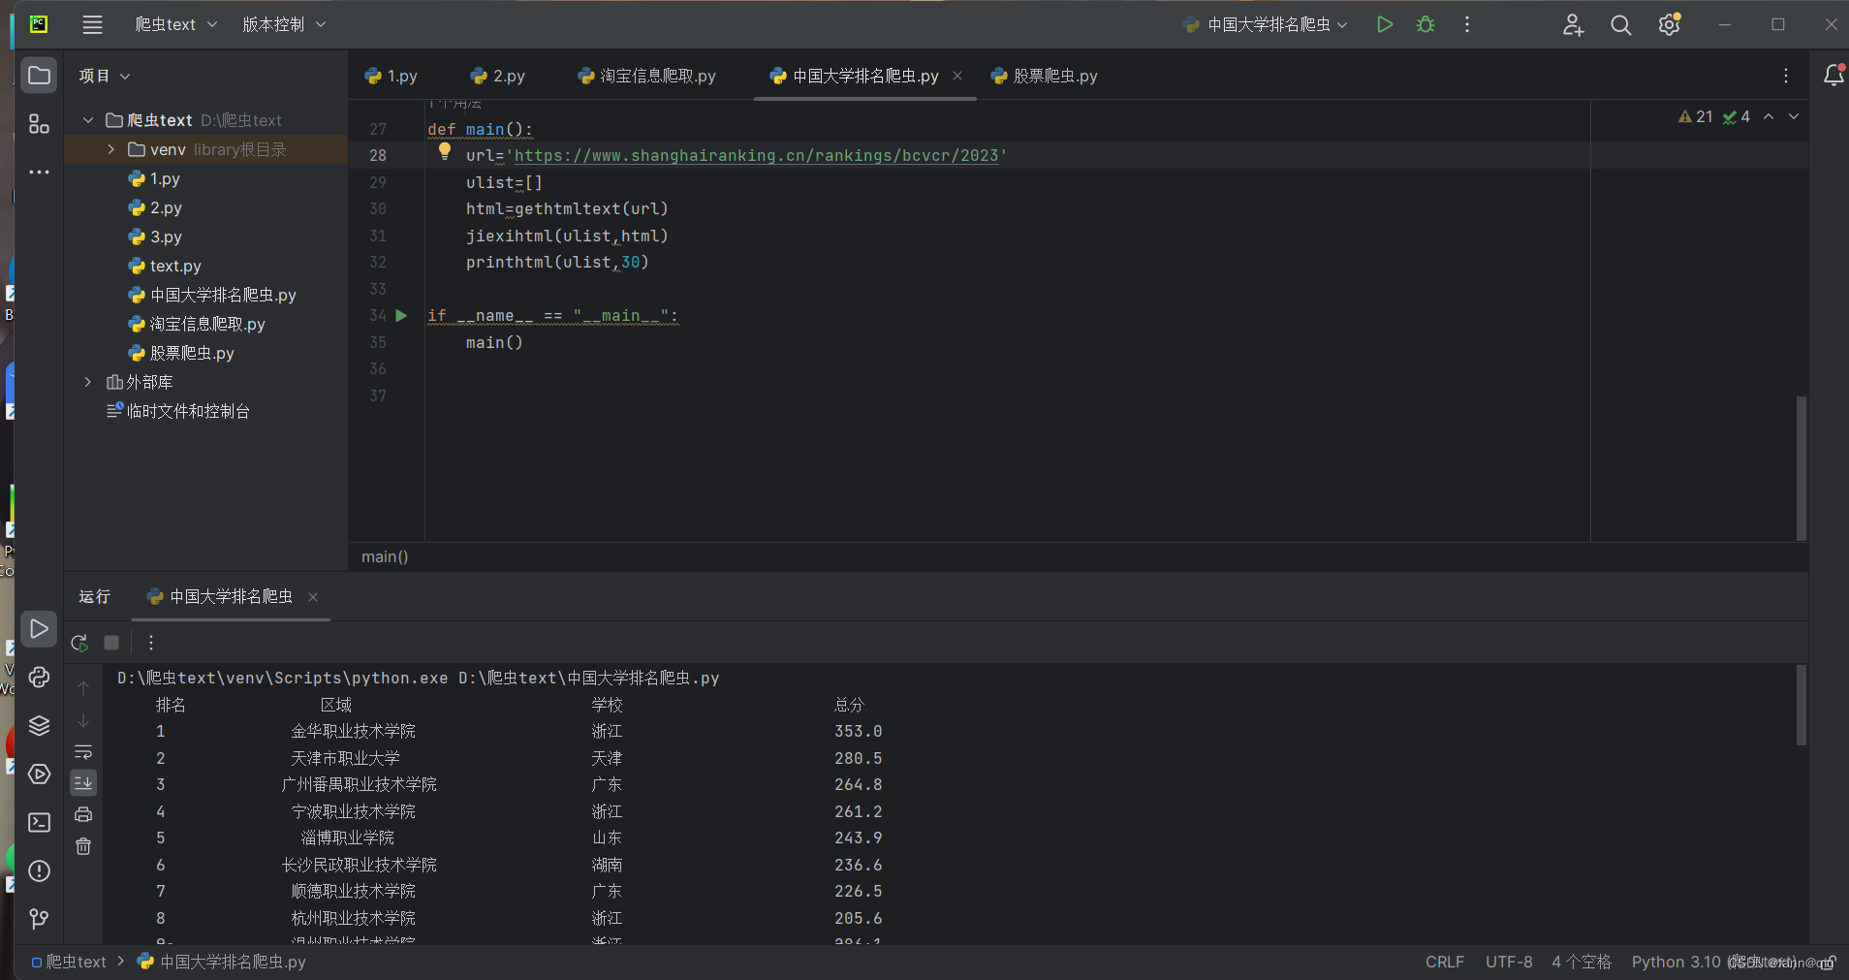Start debugging with the bug icon

pos(1426,24)
